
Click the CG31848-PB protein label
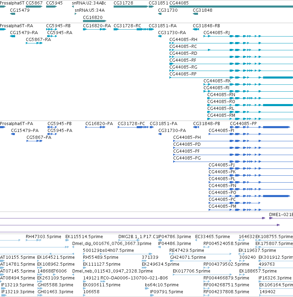click(x=207, y=124)
